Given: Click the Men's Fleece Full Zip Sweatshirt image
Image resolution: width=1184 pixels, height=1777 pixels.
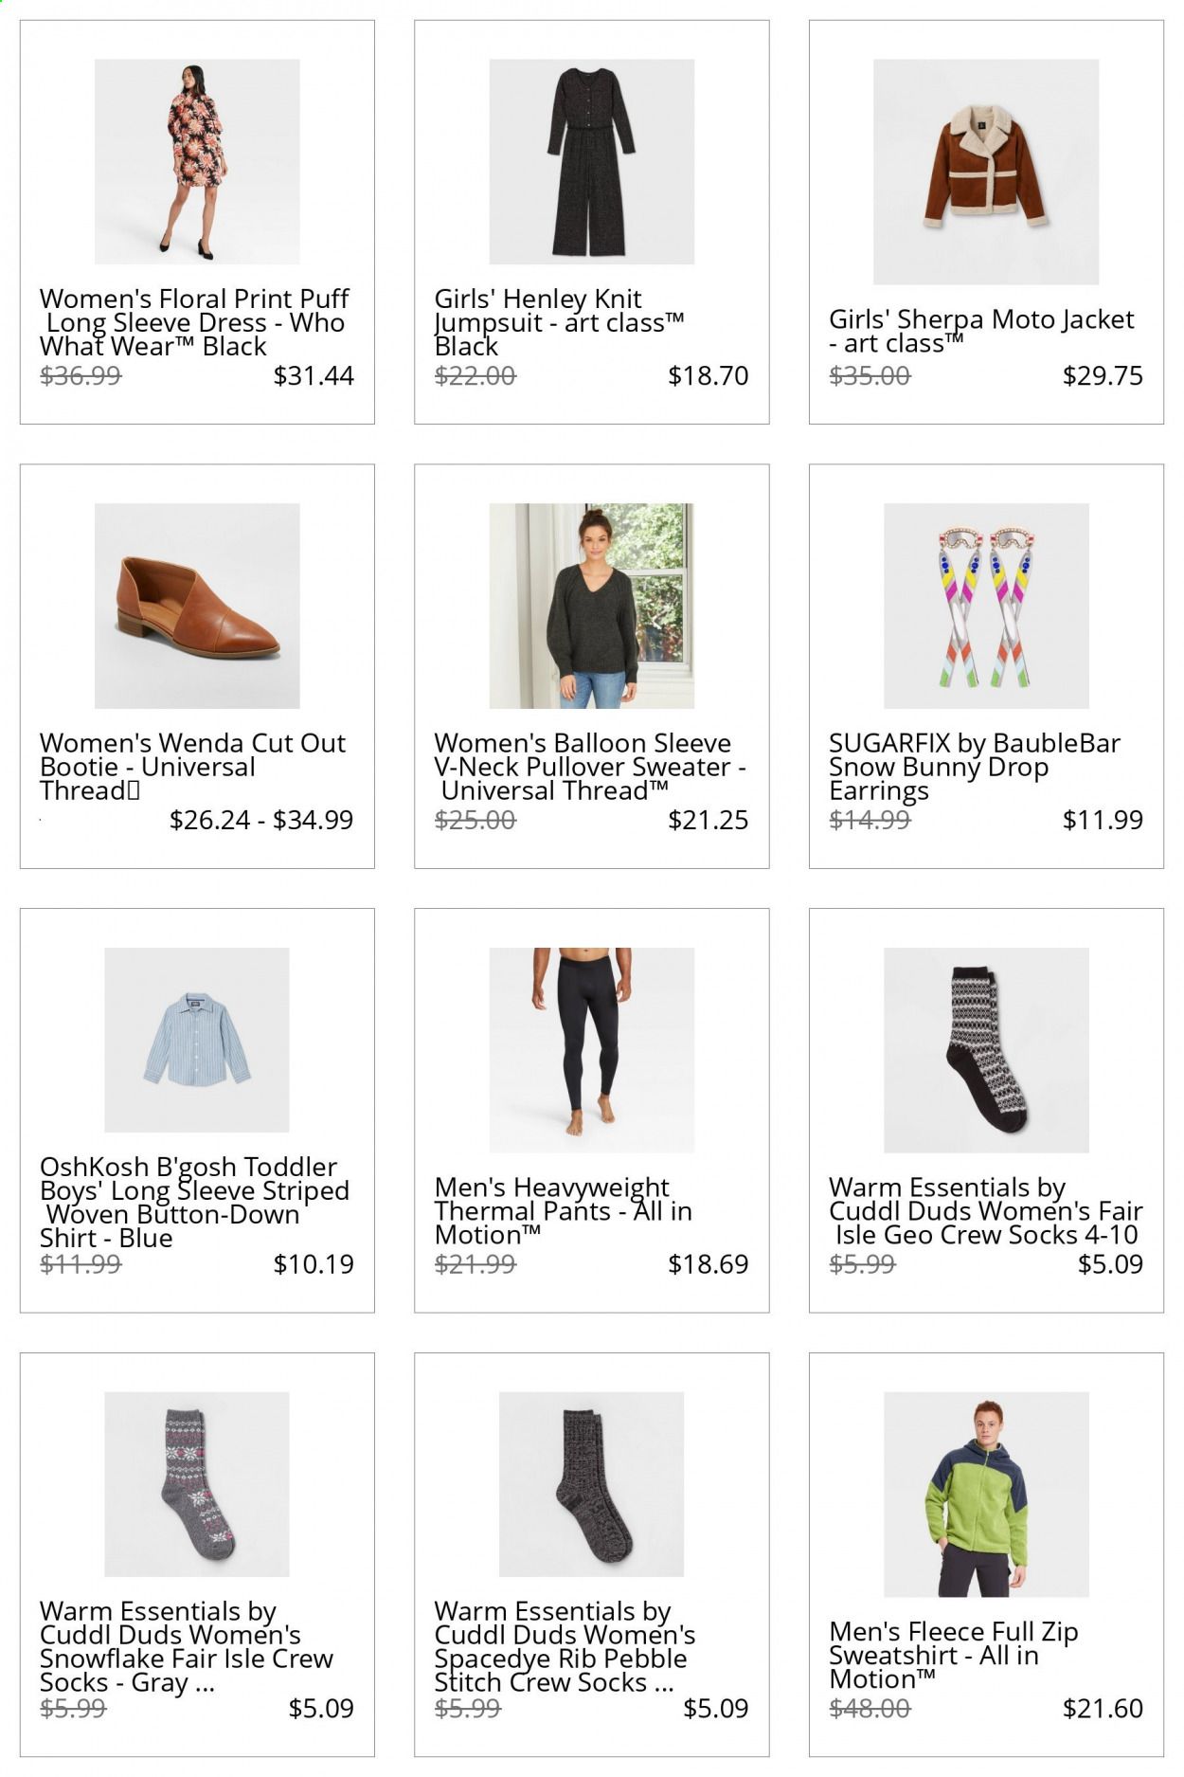Looking at the screenshot, I should 986,1495.
